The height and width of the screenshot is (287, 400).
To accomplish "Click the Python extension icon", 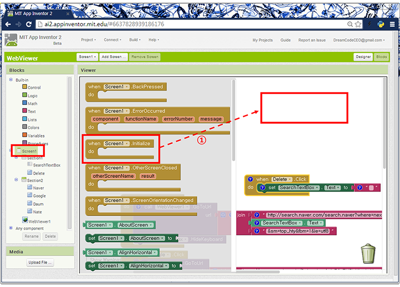I will [380, 24].
